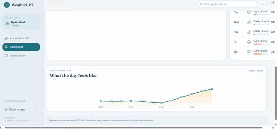This screenshot has height=129, width=277.
Task: Click the ACTIVE PLACE caption
Action: click(12, 18)
